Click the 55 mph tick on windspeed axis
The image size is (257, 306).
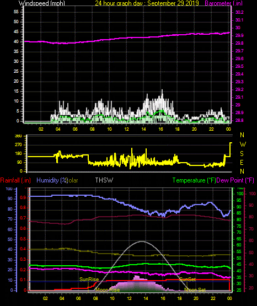pos(16,12)
